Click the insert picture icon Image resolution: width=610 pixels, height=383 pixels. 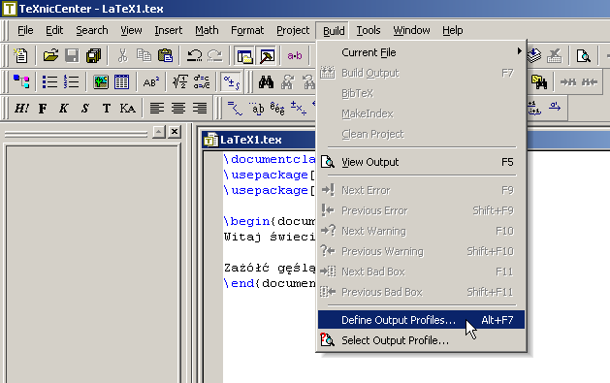101,81
